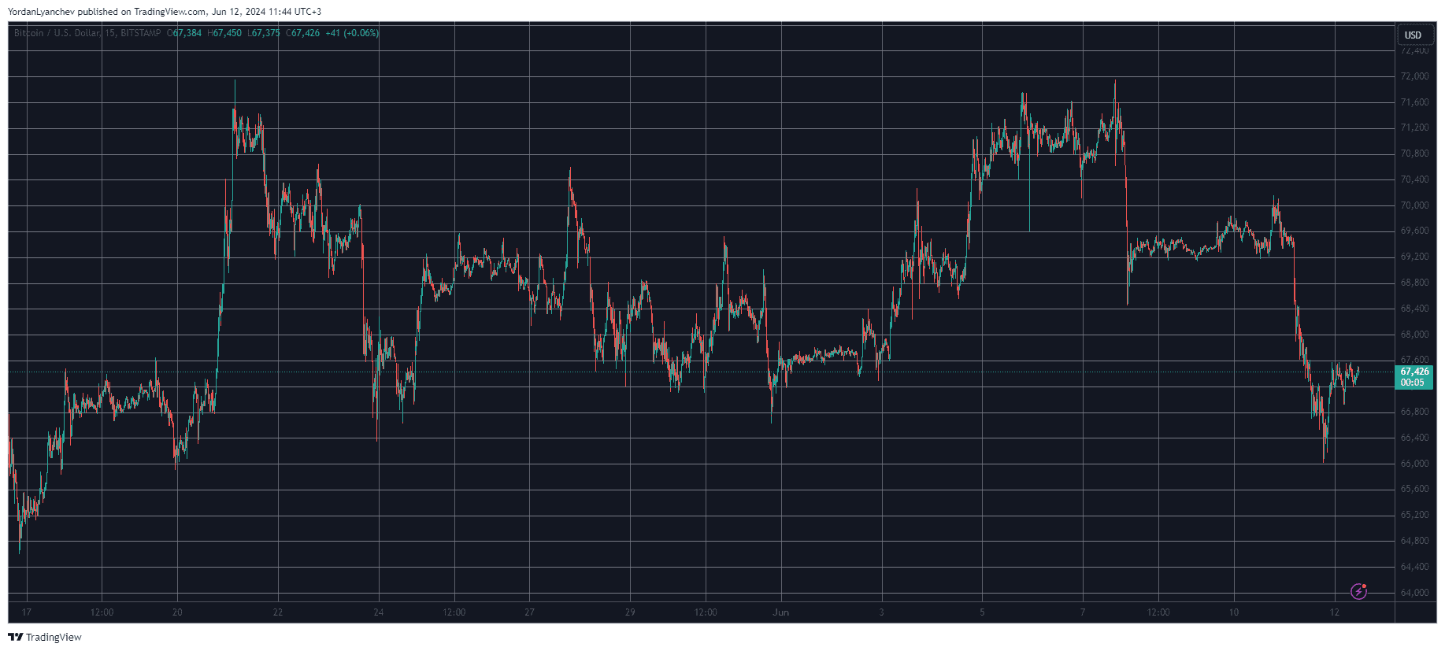Viewport: 1445px width, 651px height.
Task: Click the date label 12 on time axis
Action: [x=1334, y=612]
